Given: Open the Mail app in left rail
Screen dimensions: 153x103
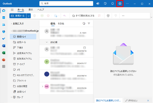Looking at the screenshot, I should pos(4,10).
